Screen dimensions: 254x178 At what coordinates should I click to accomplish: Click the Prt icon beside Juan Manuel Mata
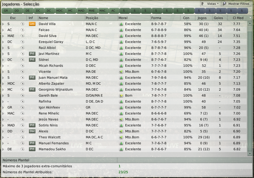tap(32, 78)
